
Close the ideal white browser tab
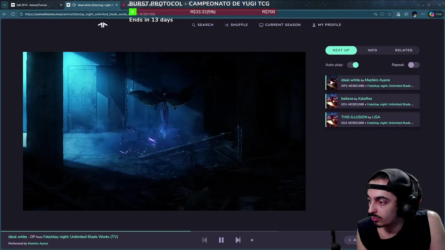click(116, 5)
